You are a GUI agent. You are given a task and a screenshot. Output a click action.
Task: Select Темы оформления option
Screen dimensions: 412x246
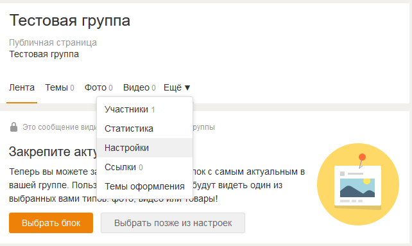pyautogui.click(x=145, y=186)
